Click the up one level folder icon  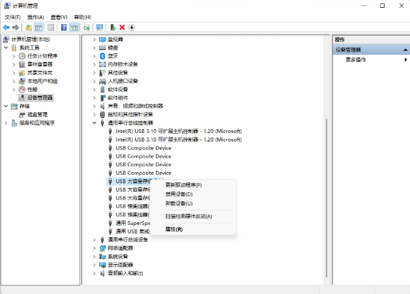29,27
